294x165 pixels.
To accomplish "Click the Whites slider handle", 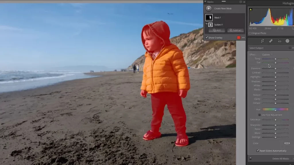I will [x=275, y=86].
